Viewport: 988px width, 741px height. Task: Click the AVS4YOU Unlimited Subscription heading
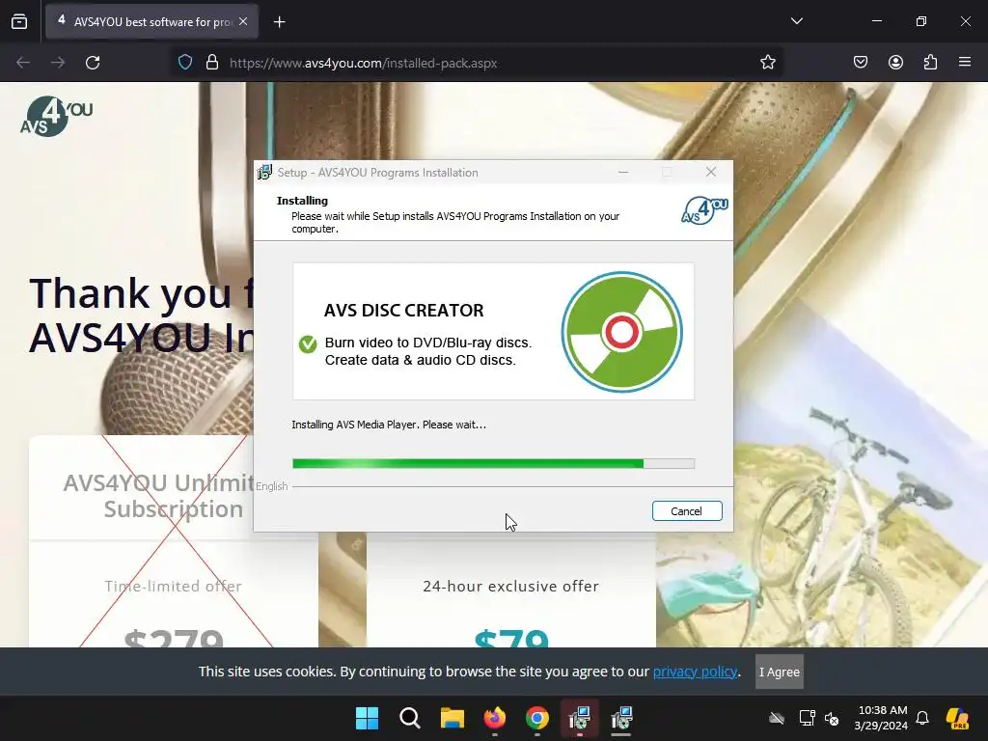click(158, 496)
